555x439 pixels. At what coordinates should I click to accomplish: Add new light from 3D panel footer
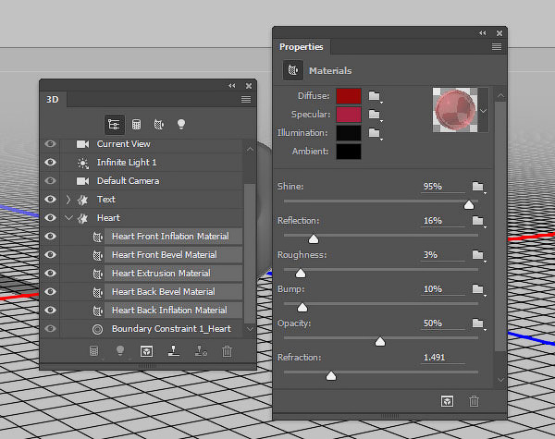[120, 351]
